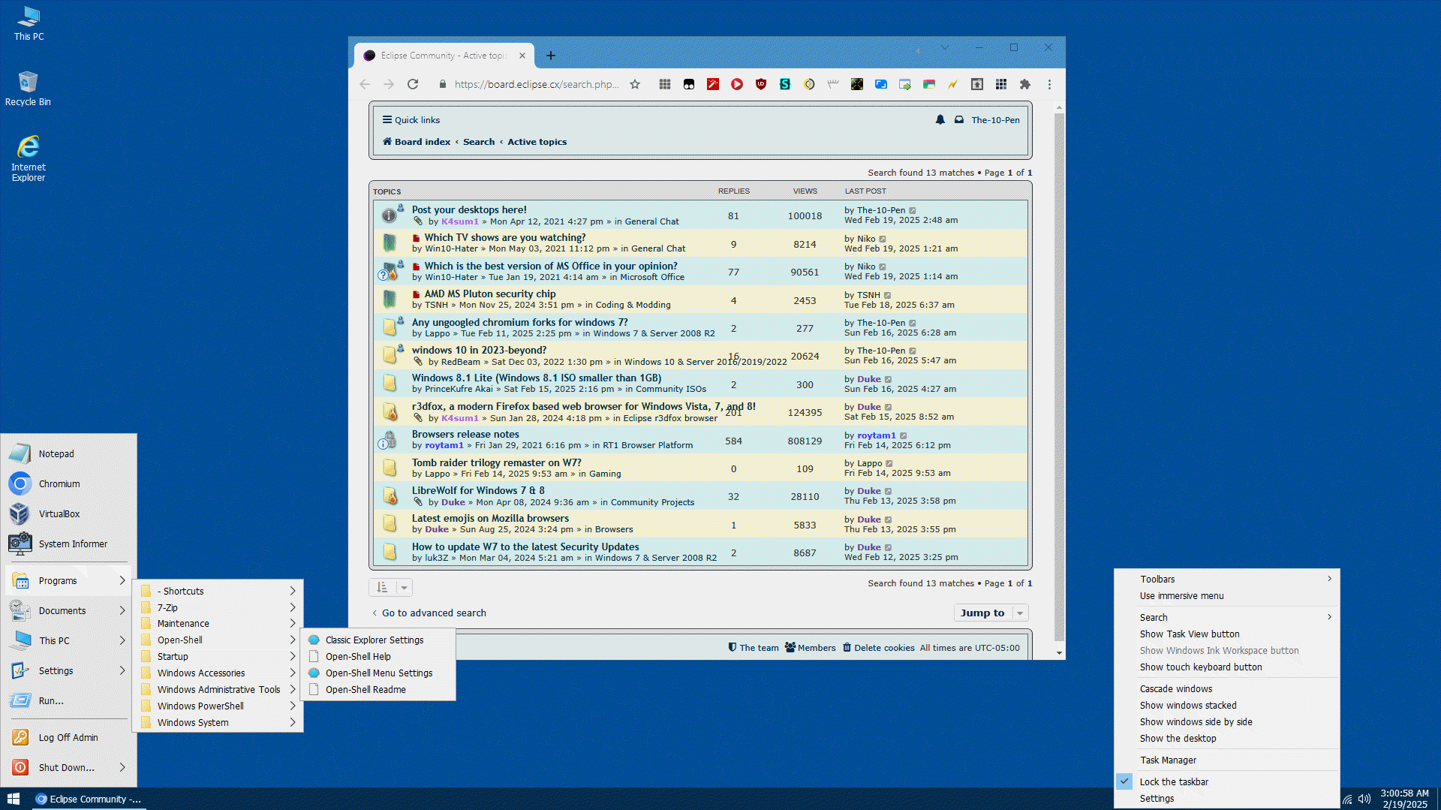This screenshot has width=1441, height=810.
Task: Open the private messages inbox icon
Action: [x=959, y=120]
